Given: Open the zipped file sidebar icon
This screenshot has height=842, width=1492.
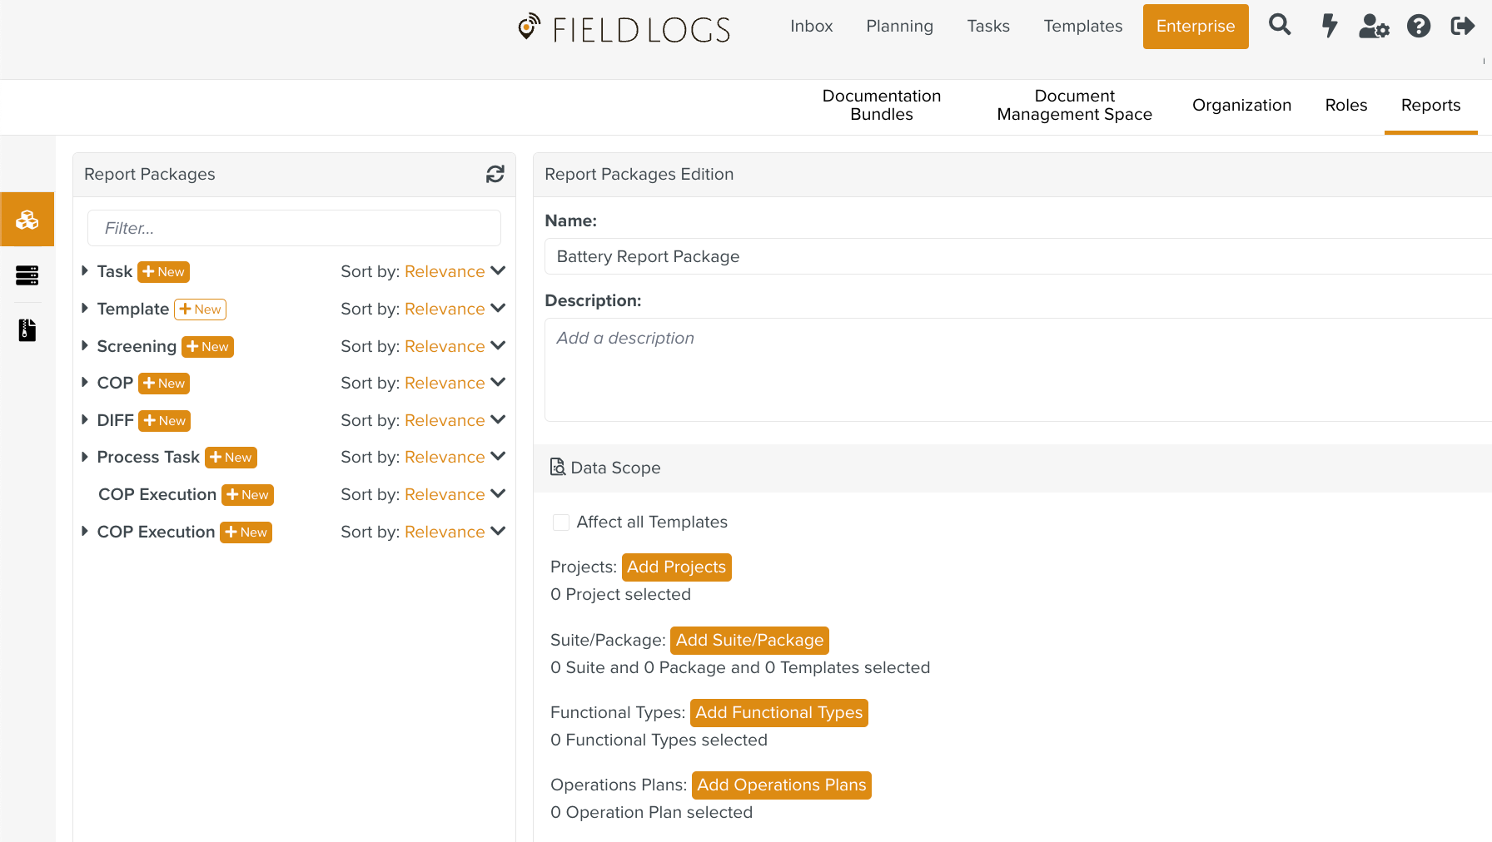Looking at the screenshot, I should pos(27,330).
